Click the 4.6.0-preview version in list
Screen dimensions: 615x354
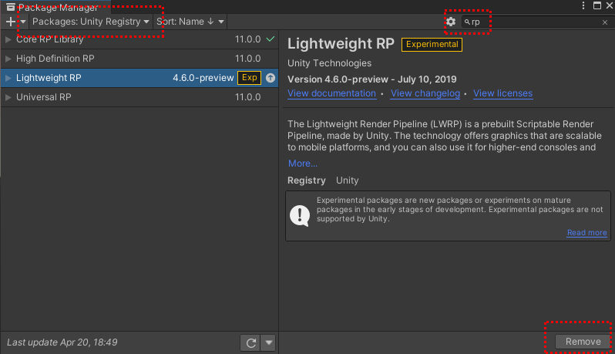click(203, 78)
